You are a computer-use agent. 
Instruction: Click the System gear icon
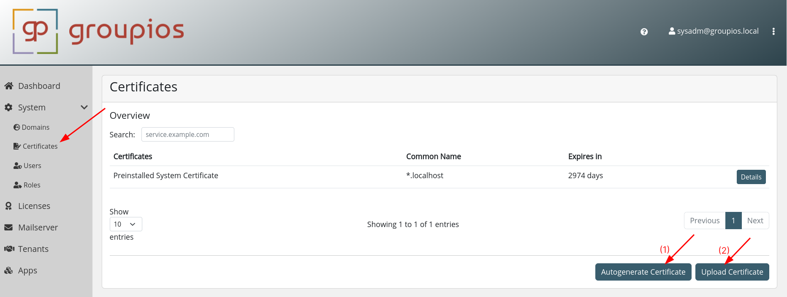(x=8, y=107)
